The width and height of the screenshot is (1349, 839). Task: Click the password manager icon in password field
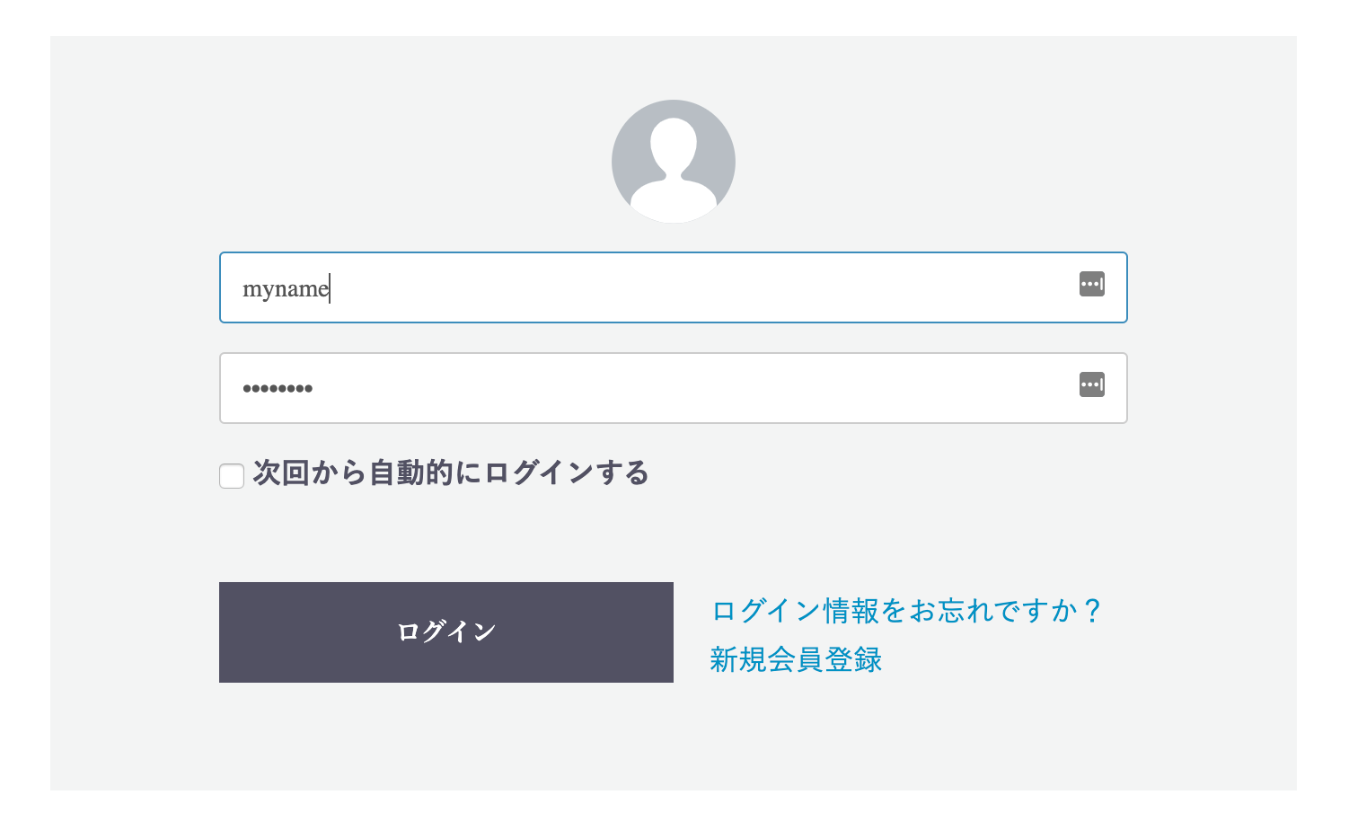1091,385
